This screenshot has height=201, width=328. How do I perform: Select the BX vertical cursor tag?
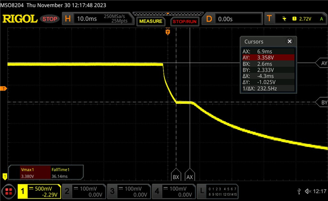pos(176,175)
